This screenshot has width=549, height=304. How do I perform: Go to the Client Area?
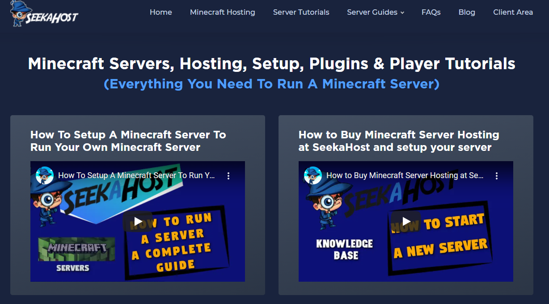[513, 12]
